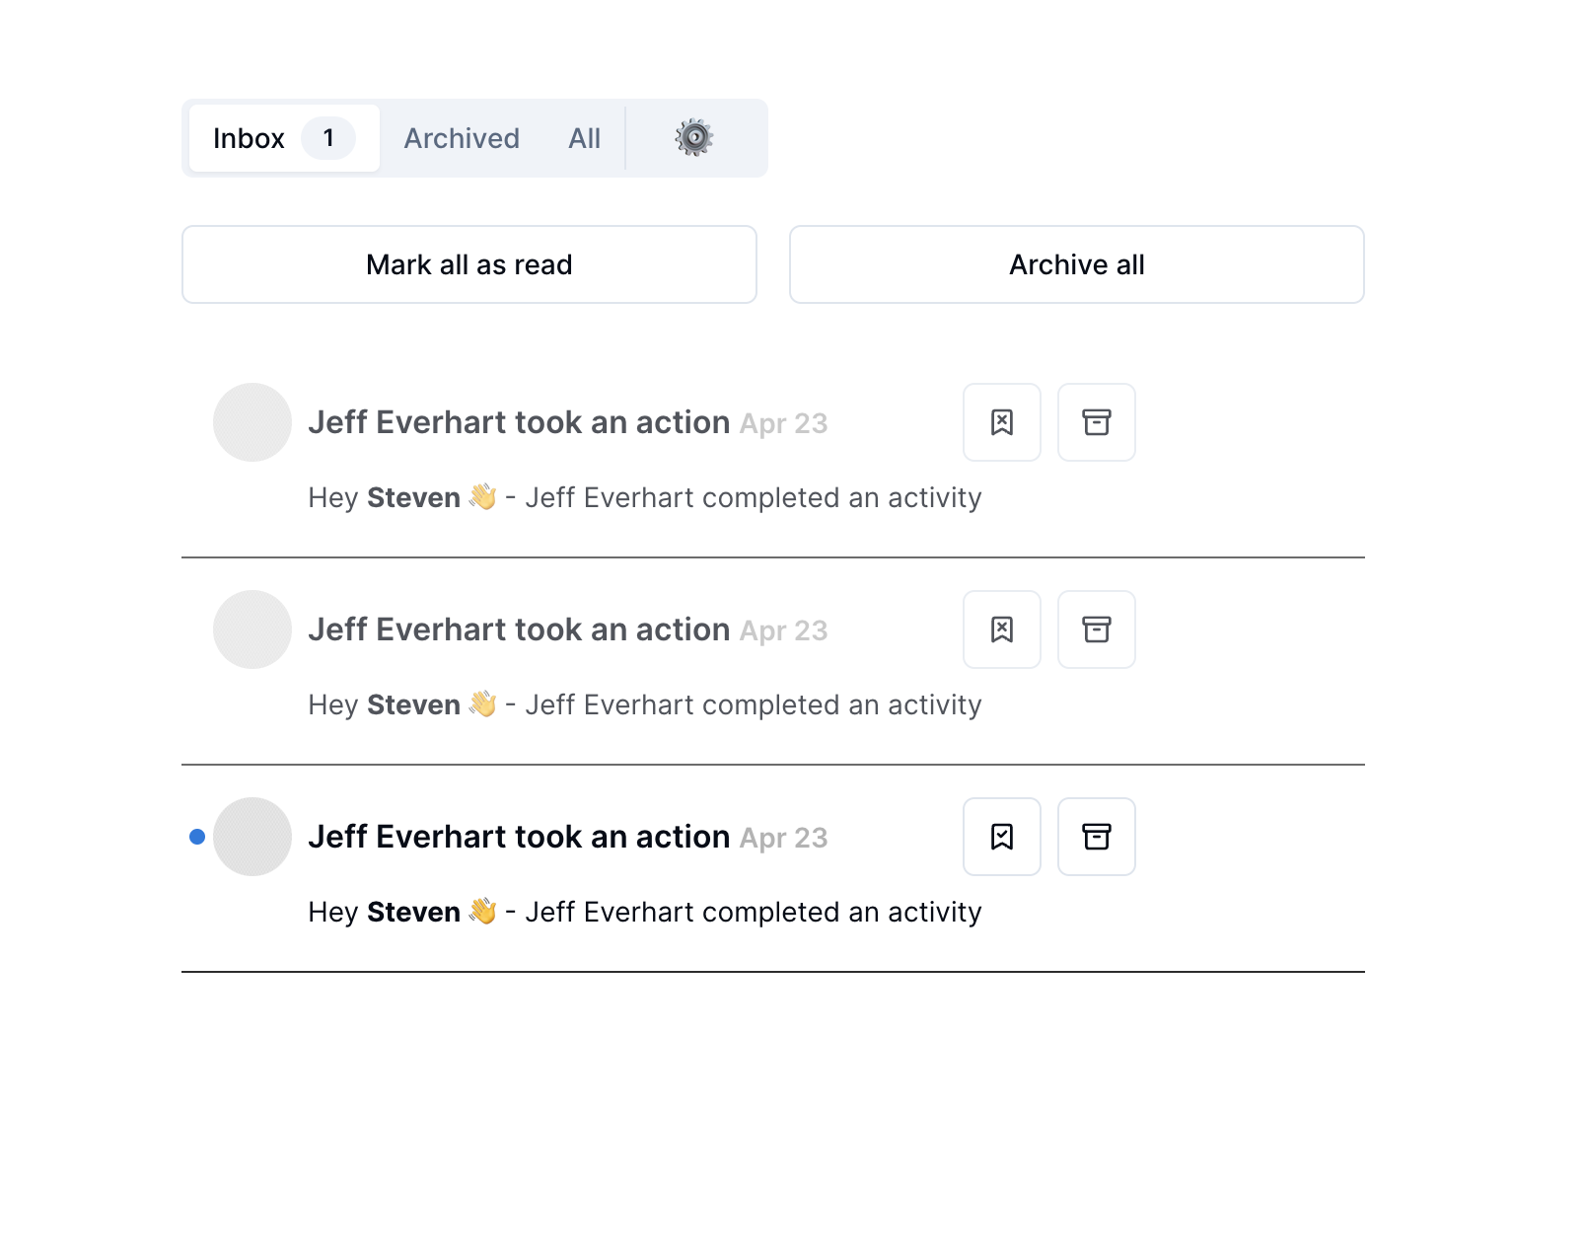Mark the top notification as unread
This screenshot has height=1257, width=1584.
coord(1001,422)
